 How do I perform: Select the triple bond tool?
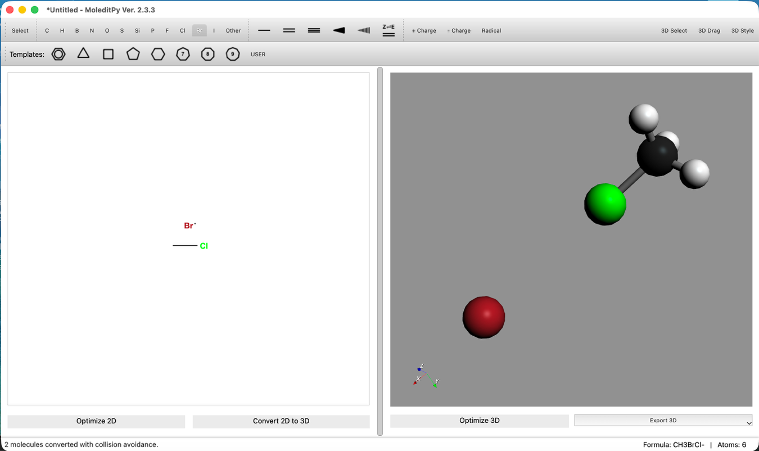(313, 30)
